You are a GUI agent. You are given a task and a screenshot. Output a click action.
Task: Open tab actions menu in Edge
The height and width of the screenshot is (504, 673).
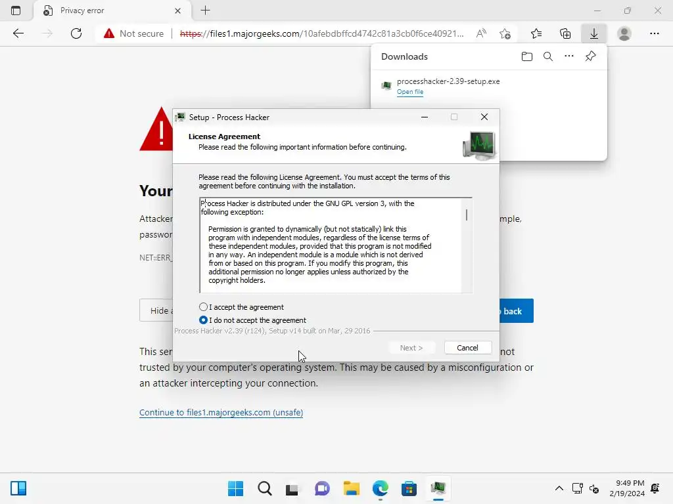point(16,10)
